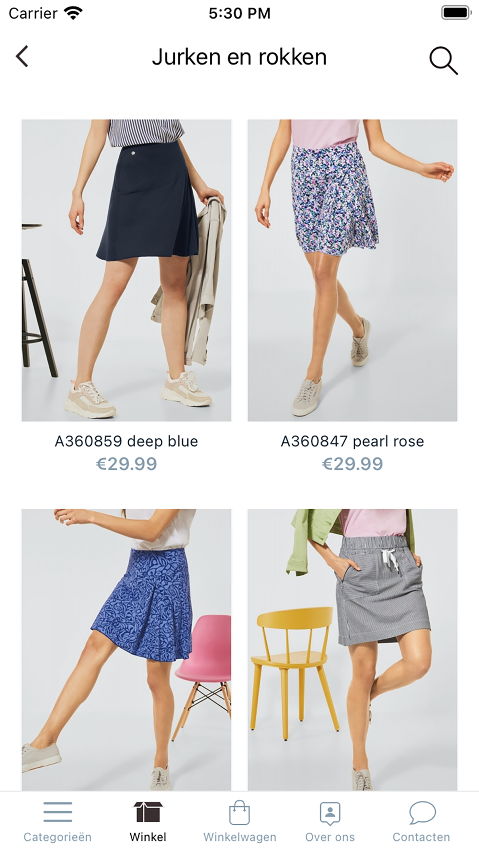Tap the Contacten speech bubble icon

click(422, 812)
